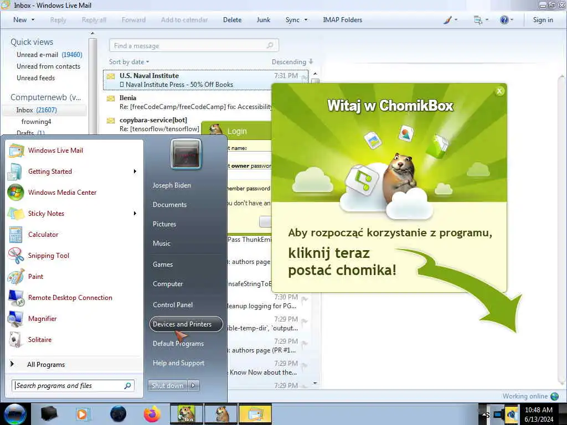The width and height of the screenshot is (567, 425).
Task: Toggle flag on the 7:30 PM message
Action: 305,299
